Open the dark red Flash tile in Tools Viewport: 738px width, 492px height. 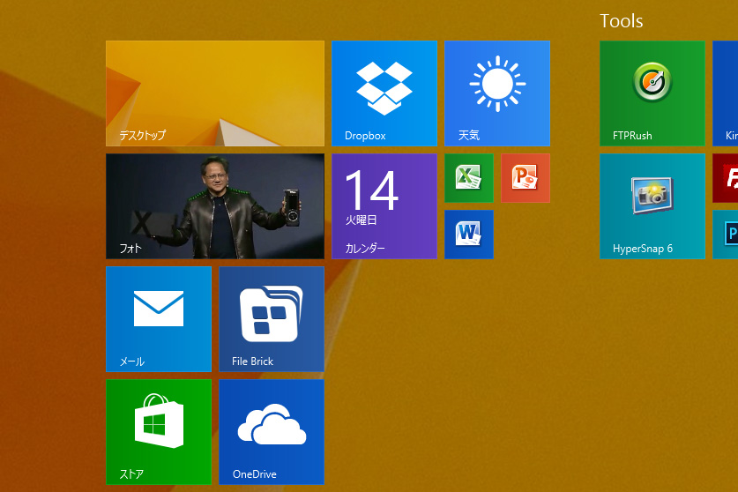pyautogui.click(x=726, y=178)
